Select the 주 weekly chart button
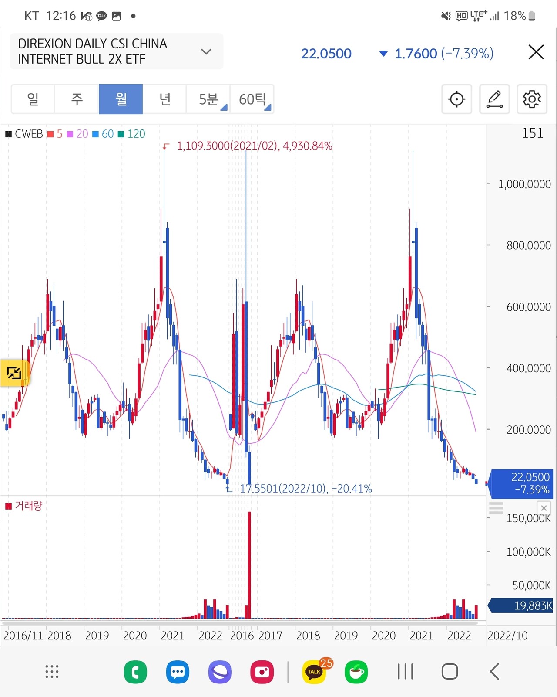The width and height of the screenshot is (557, 697). coord(77,99)
